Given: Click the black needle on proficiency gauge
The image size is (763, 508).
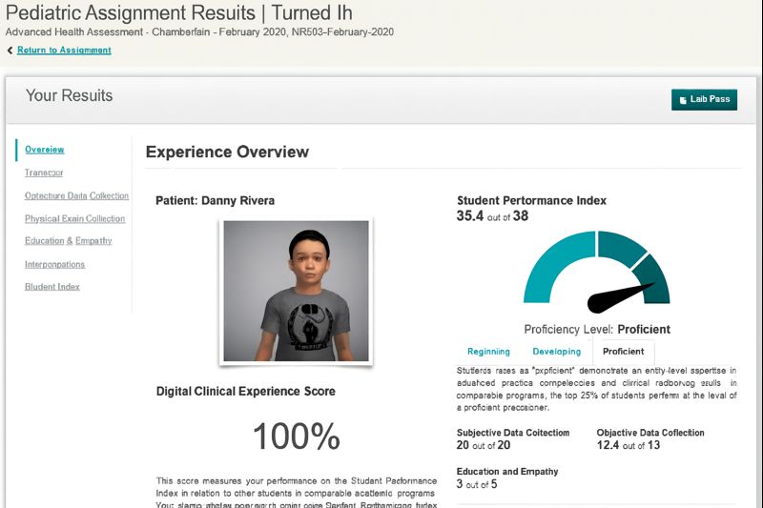Looking at the screenshot, I should pos(620,297).
